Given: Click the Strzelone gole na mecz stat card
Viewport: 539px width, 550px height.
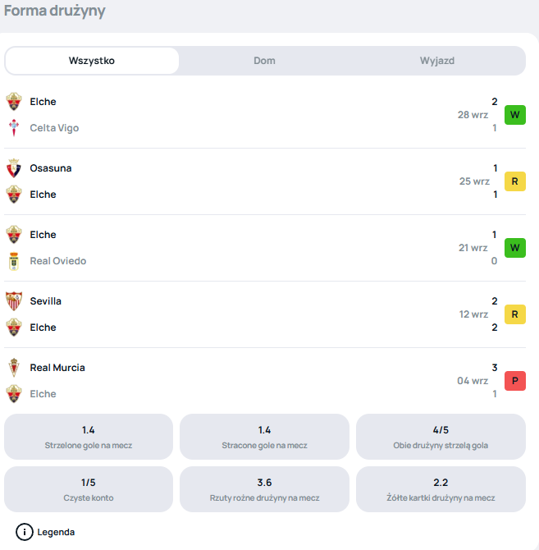Looking at the screenshot, I should (x=89, y=437).
